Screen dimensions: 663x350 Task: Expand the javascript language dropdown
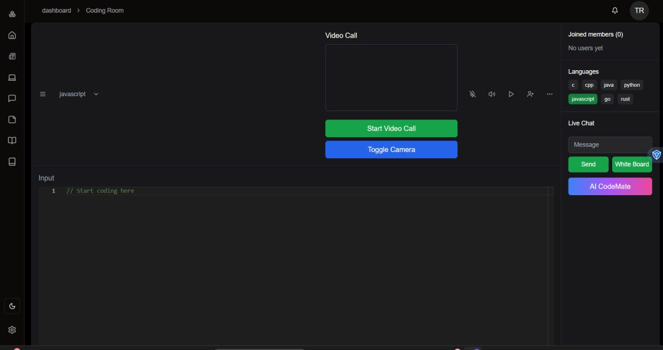[x=79, y=94]
